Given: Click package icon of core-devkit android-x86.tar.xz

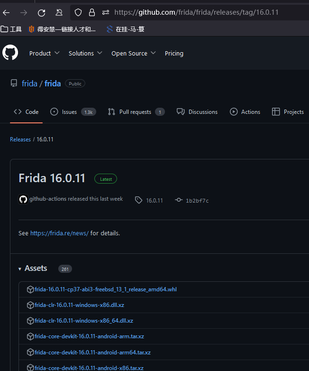Looking at the screenshot, I should click(30, 368).
